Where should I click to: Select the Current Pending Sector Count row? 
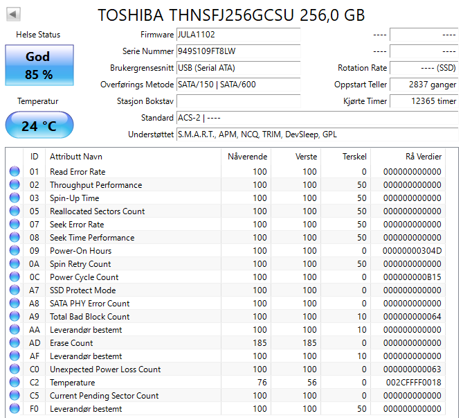pyautogui.click(x=104, y=396)
